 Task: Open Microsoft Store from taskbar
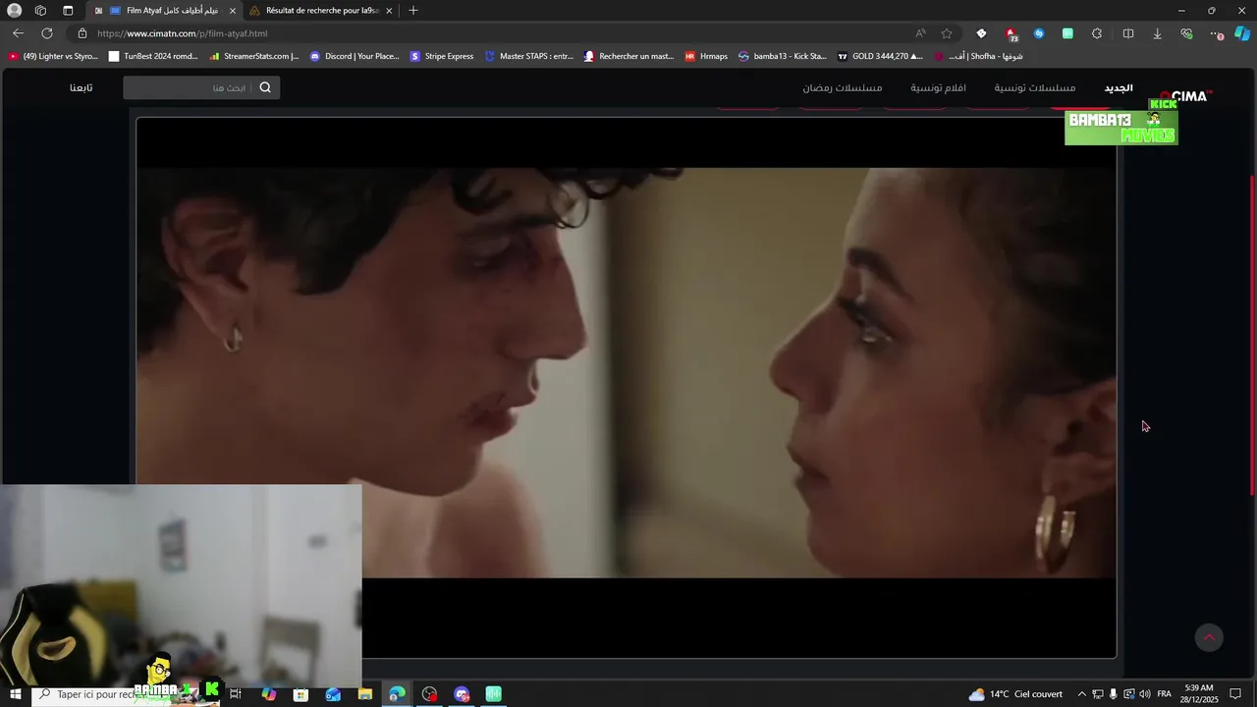pos(301,694)
